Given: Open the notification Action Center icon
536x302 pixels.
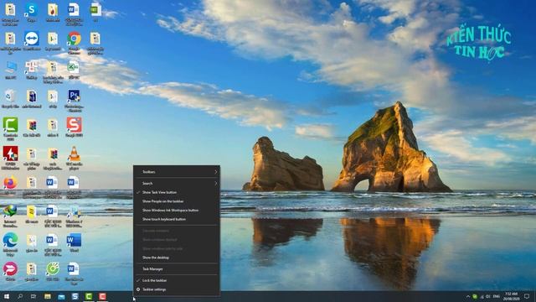Looking at the screenshot, I should (527, 296).
